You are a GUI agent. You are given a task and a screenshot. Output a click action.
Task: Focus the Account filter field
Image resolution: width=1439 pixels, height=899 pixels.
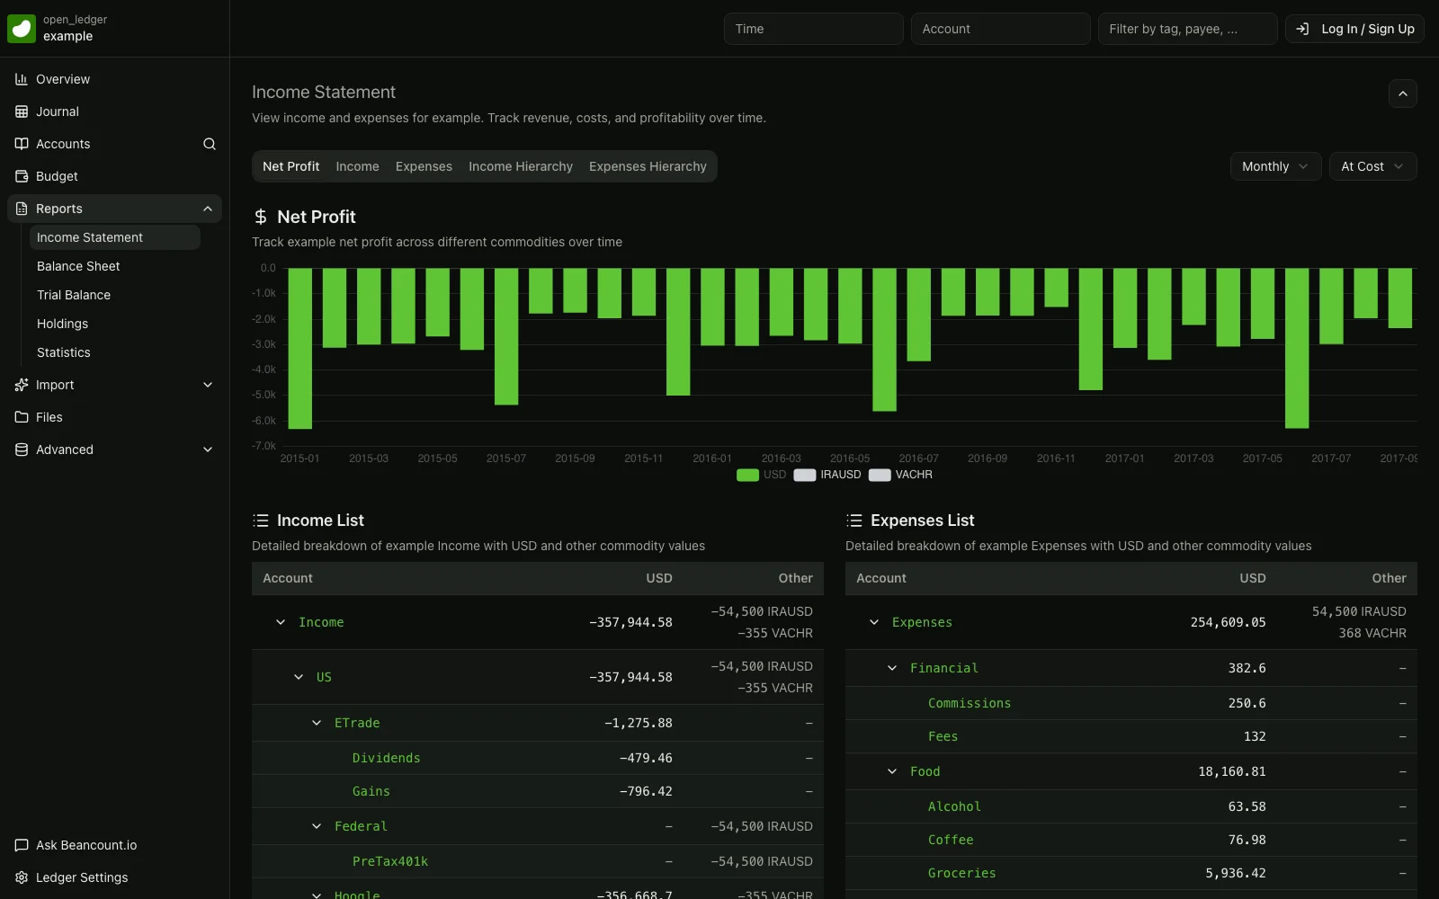point(1000,29)
